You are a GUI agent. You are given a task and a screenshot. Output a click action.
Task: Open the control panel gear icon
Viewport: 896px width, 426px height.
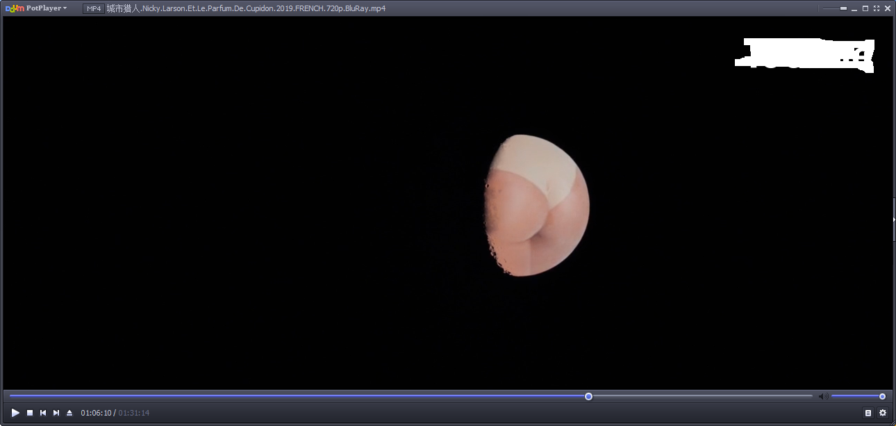click(x=883, y=413)
